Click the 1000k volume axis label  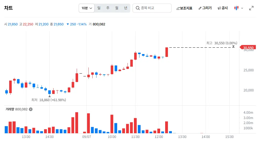pos(248,128)
